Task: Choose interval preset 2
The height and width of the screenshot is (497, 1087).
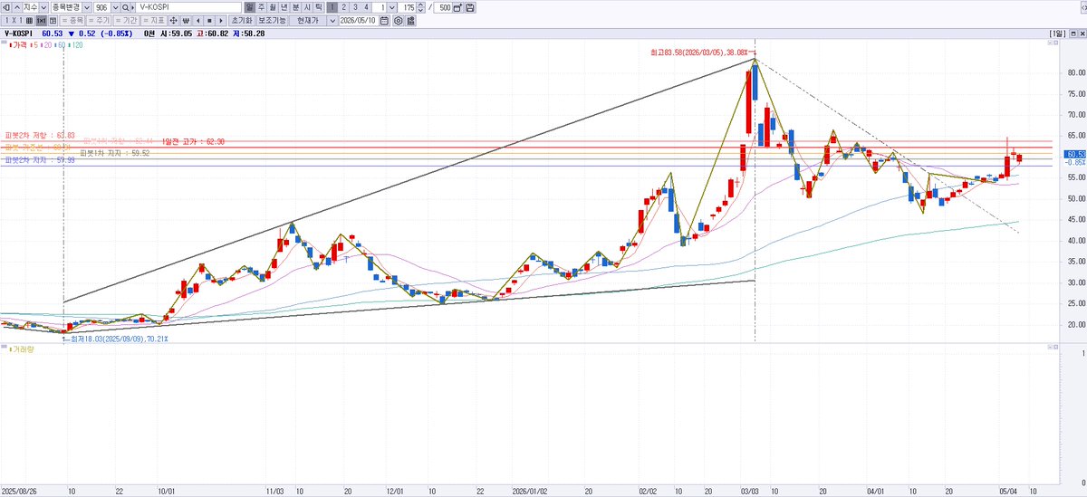Action: (343, 7)
